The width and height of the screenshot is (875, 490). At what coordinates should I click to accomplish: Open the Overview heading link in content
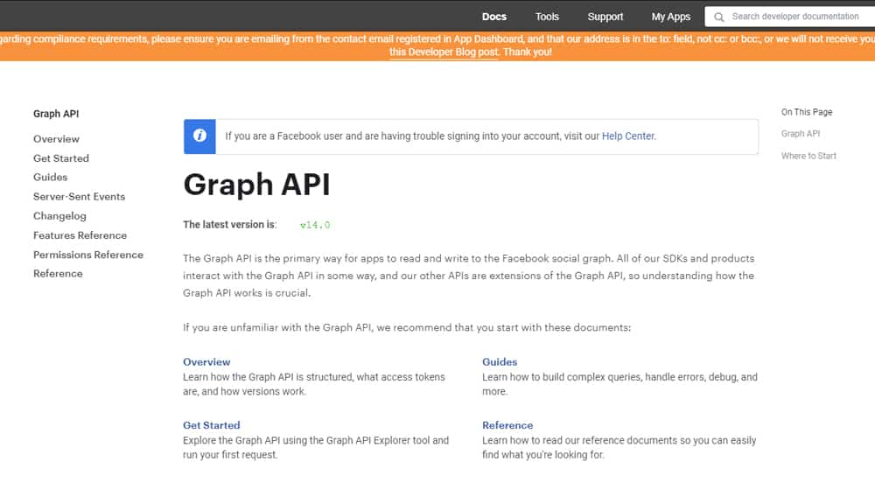206,361
